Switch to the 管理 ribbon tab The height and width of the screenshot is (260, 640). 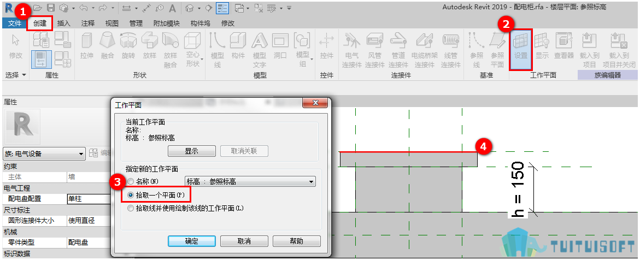pyautogui.click(x=136, y=23)
